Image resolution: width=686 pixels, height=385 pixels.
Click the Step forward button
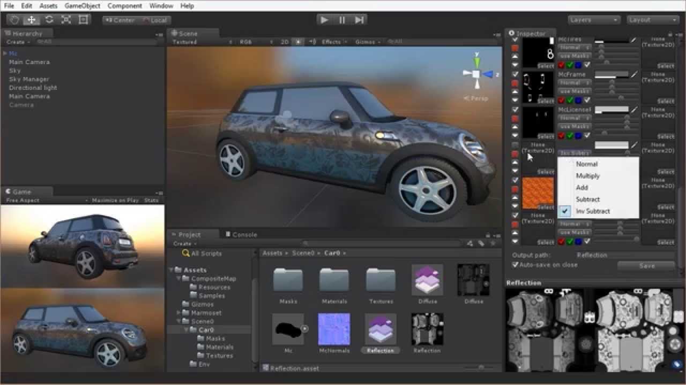360,20
